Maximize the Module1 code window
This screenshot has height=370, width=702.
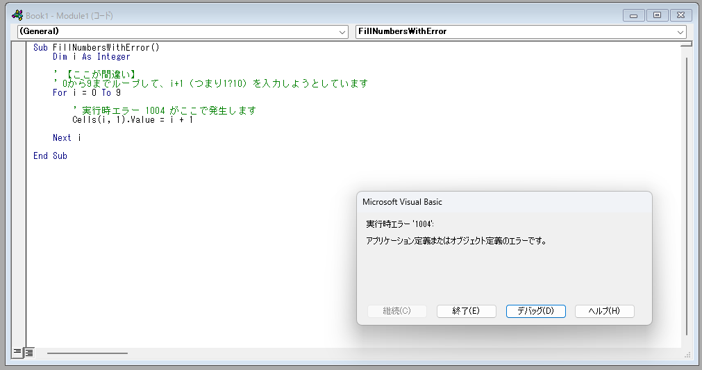[x=657, y=15]
